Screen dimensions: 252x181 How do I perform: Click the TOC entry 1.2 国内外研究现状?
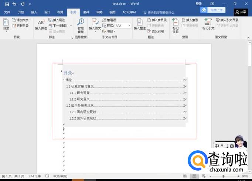126,105
